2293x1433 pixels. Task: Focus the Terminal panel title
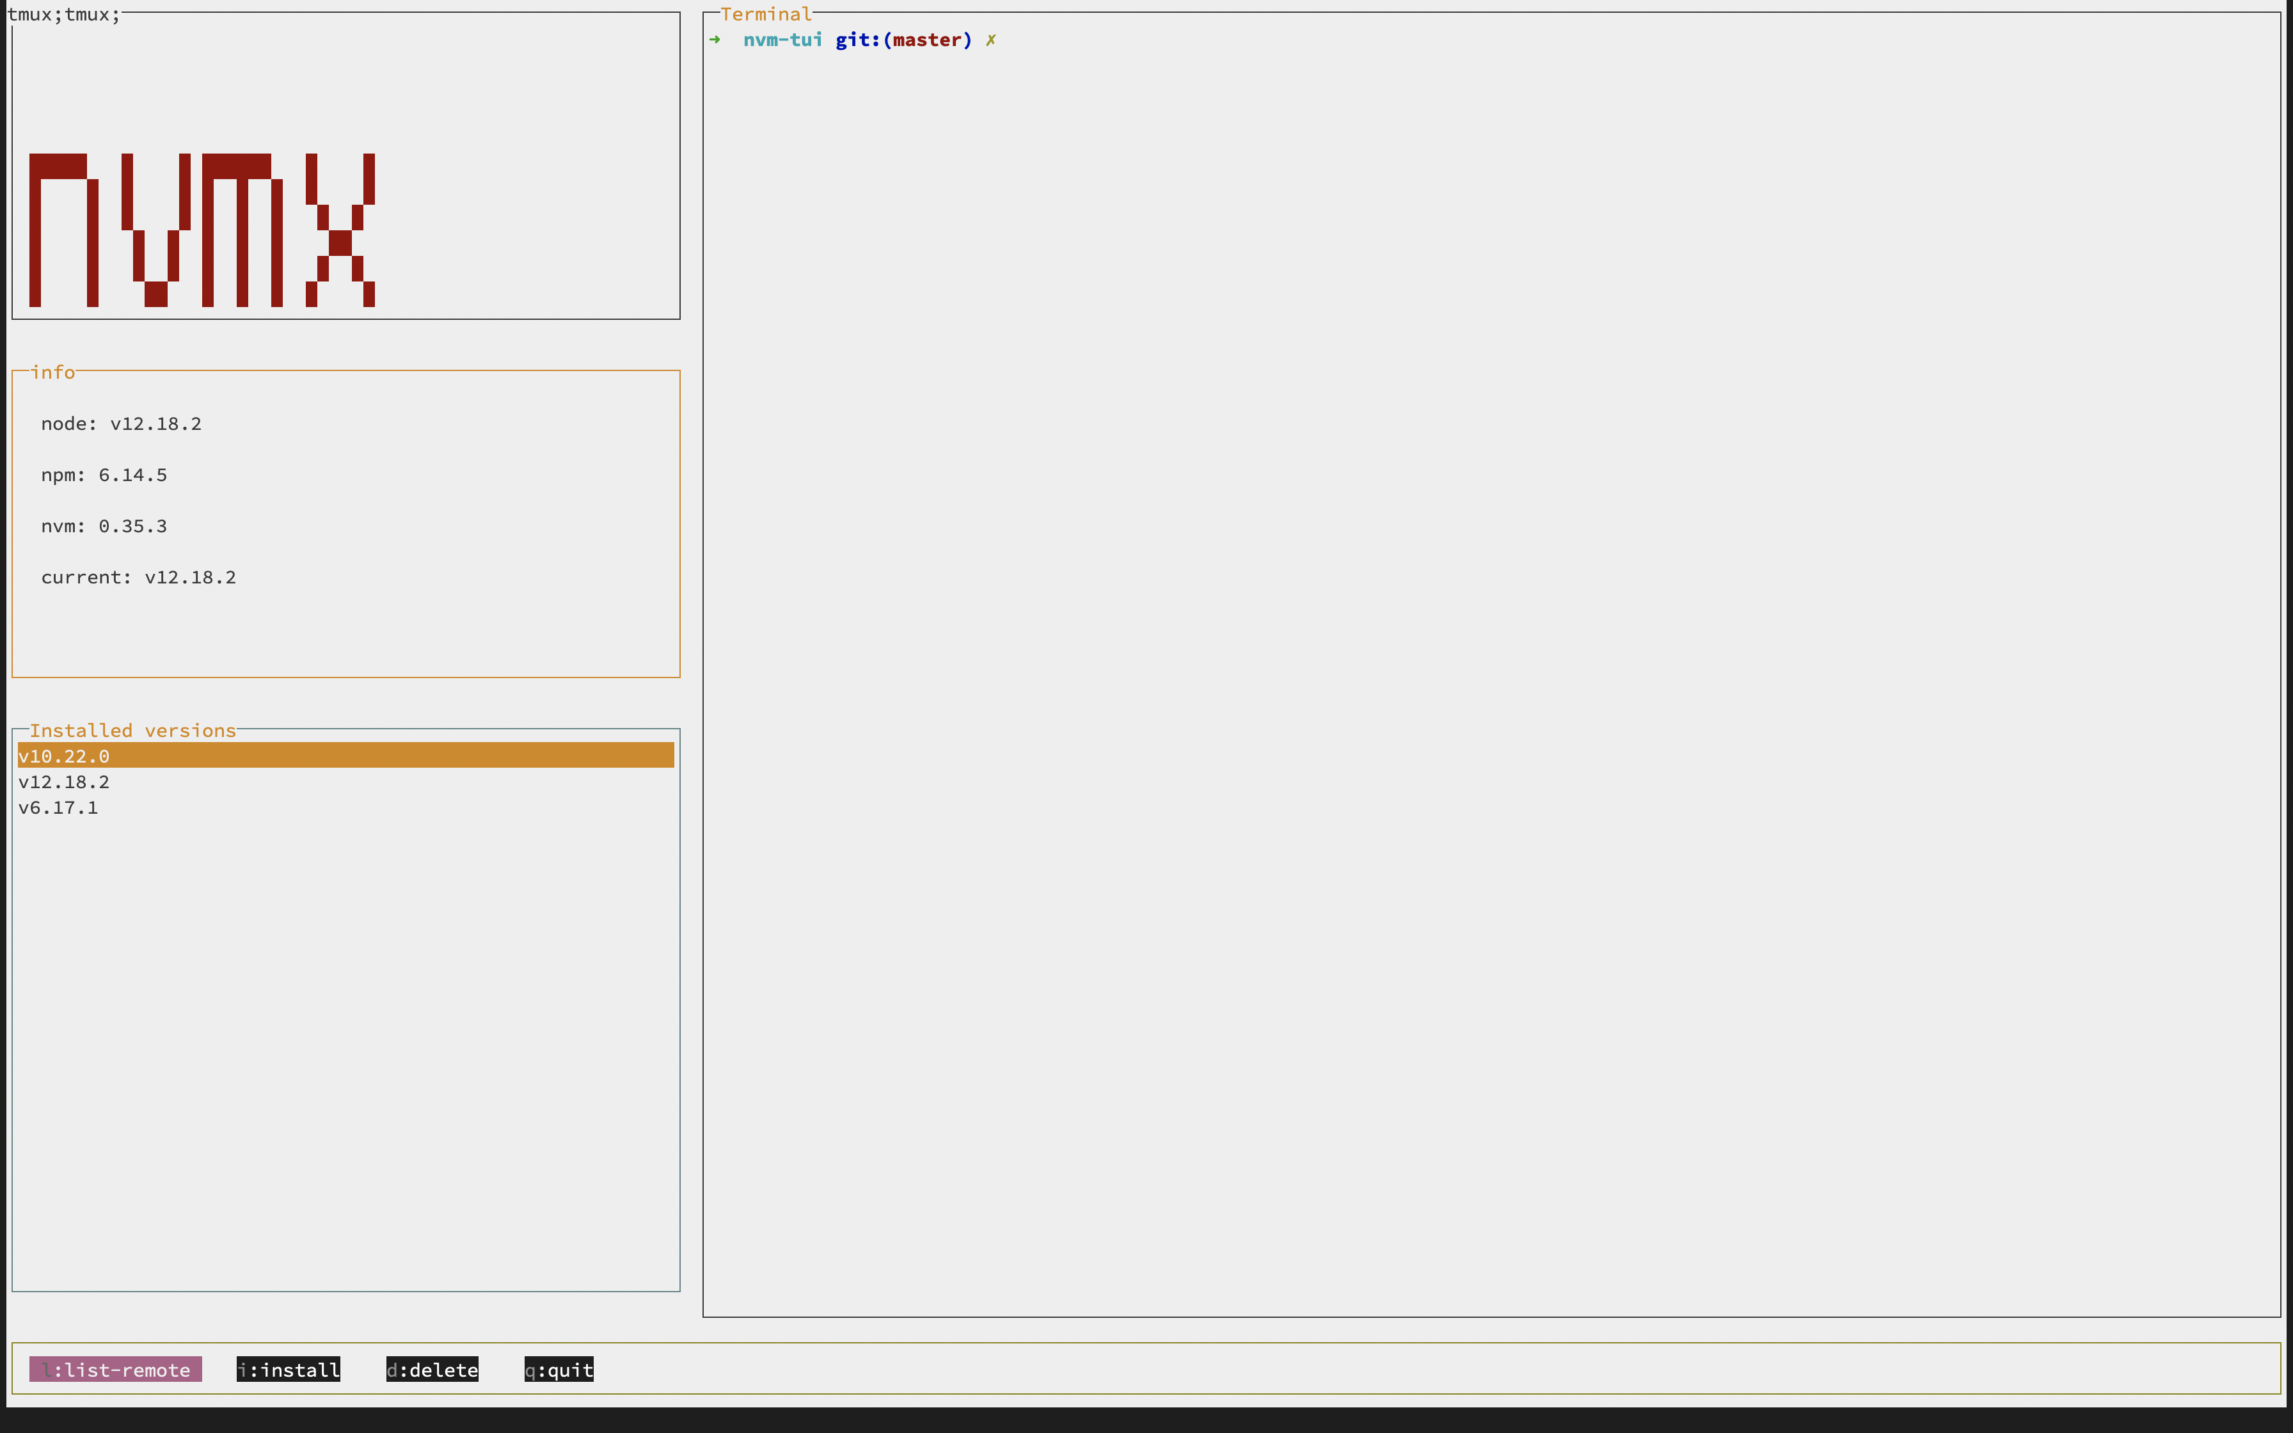[766, 14]
